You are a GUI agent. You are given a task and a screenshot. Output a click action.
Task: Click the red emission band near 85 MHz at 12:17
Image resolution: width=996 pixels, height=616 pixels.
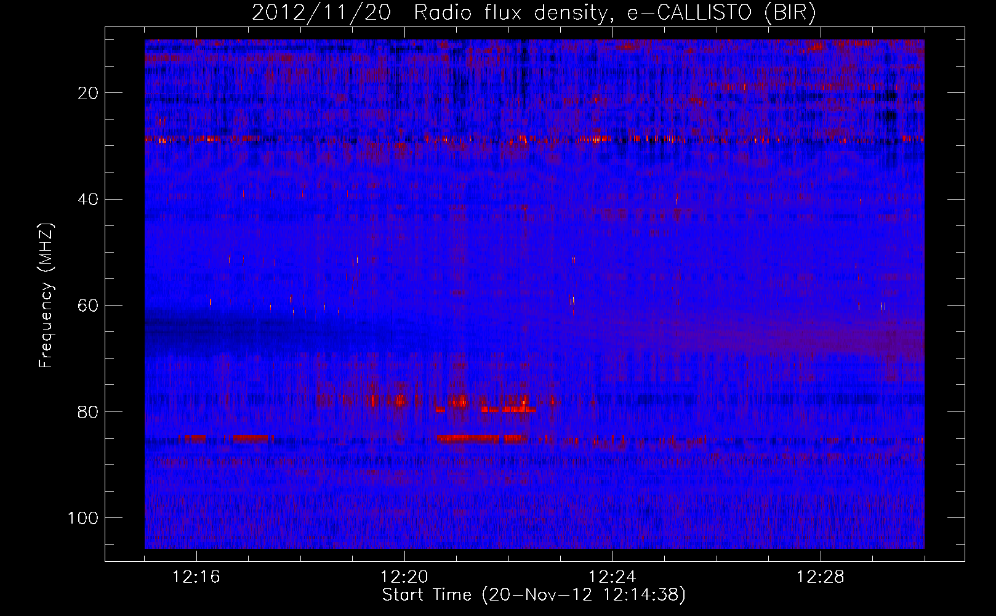(x=251, y=439)
